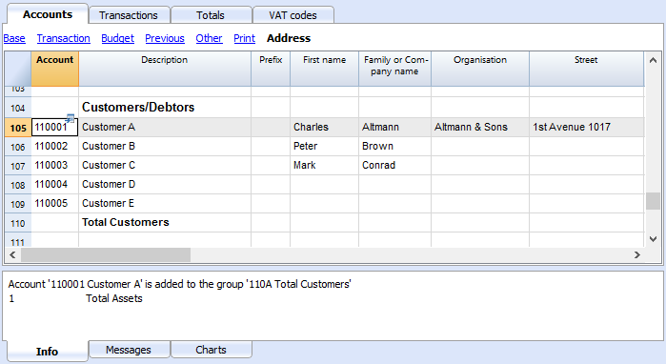Click the table's select-all corner cell

click(x=18, y=69)
